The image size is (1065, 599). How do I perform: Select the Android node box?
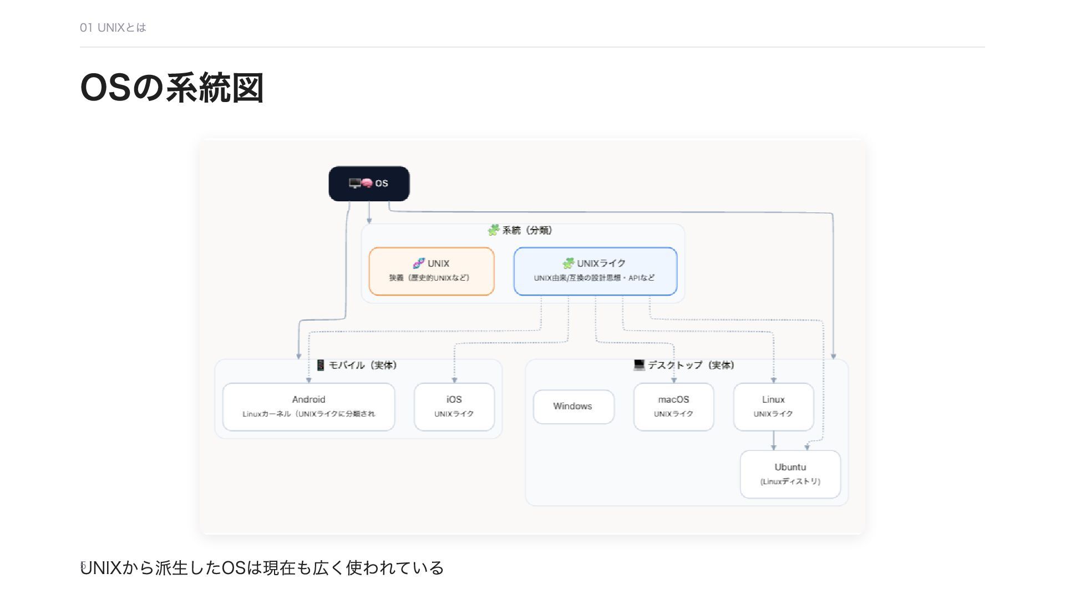(x=308, y=407)
